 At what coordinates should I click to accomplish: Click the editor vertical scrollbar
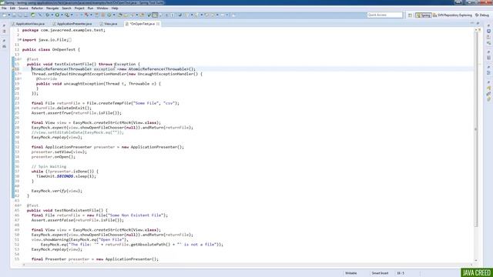tap(476, 128)
